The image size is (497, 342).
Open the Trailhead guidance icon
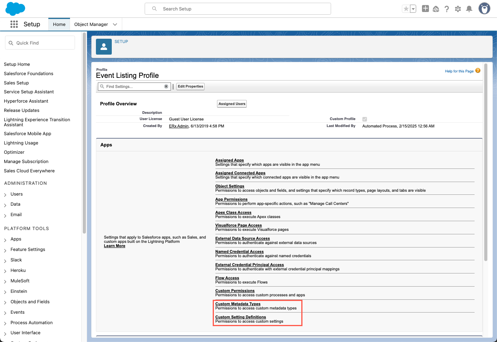point(436,9)
